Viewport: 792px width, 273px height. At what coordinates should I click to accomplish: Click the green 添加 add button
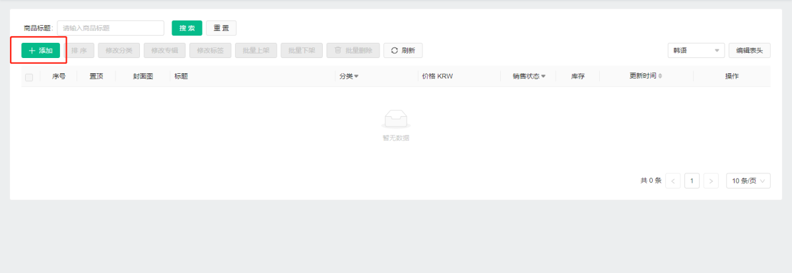click(40, 51)
